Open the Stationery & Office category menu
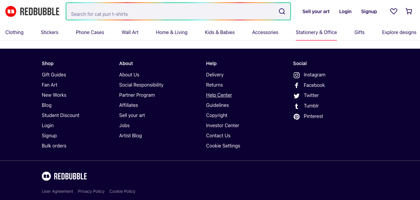The width and height of the screenshot is (420, 200). pyautogui.click(x=316, y=32)
